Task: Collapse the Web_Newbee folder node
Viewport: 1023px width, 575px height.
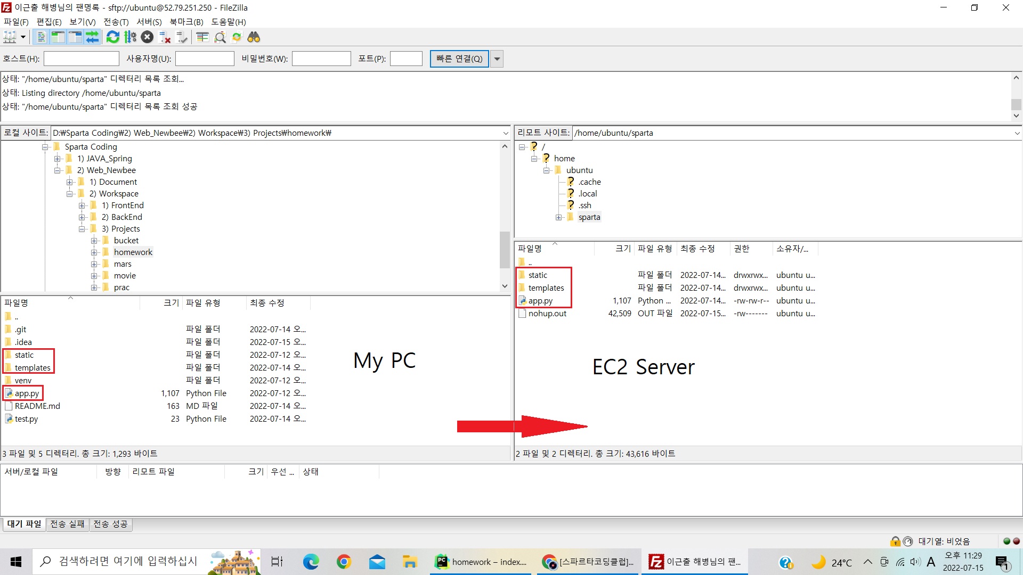Action: pos(58,170)
